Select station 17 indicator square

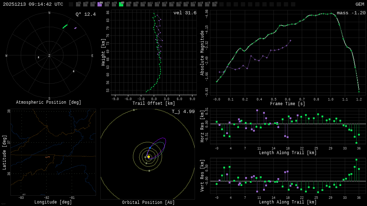[192, 4]
